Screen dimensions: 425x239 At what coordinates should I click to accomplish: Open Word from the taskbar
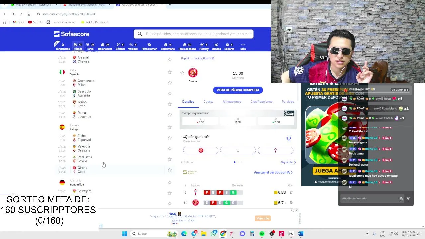[300, 234]
